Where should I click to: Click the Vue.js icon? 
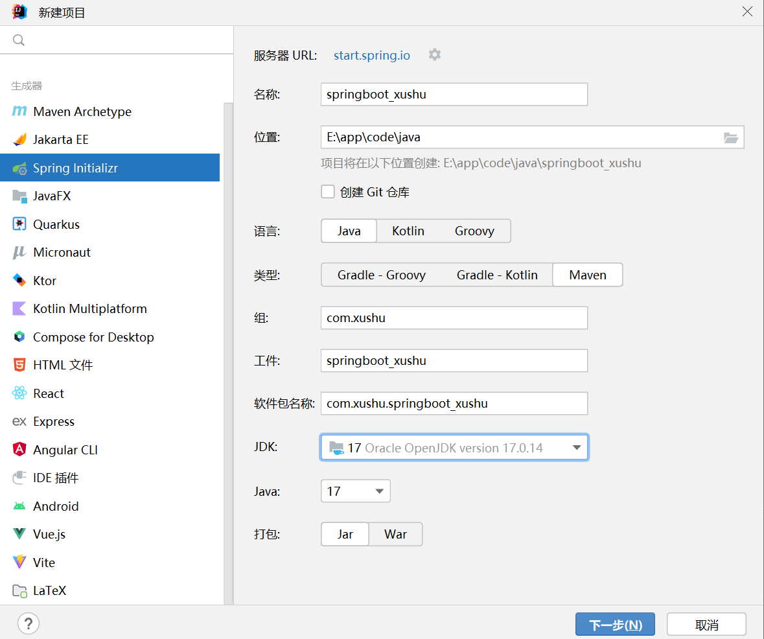(19, 534)
